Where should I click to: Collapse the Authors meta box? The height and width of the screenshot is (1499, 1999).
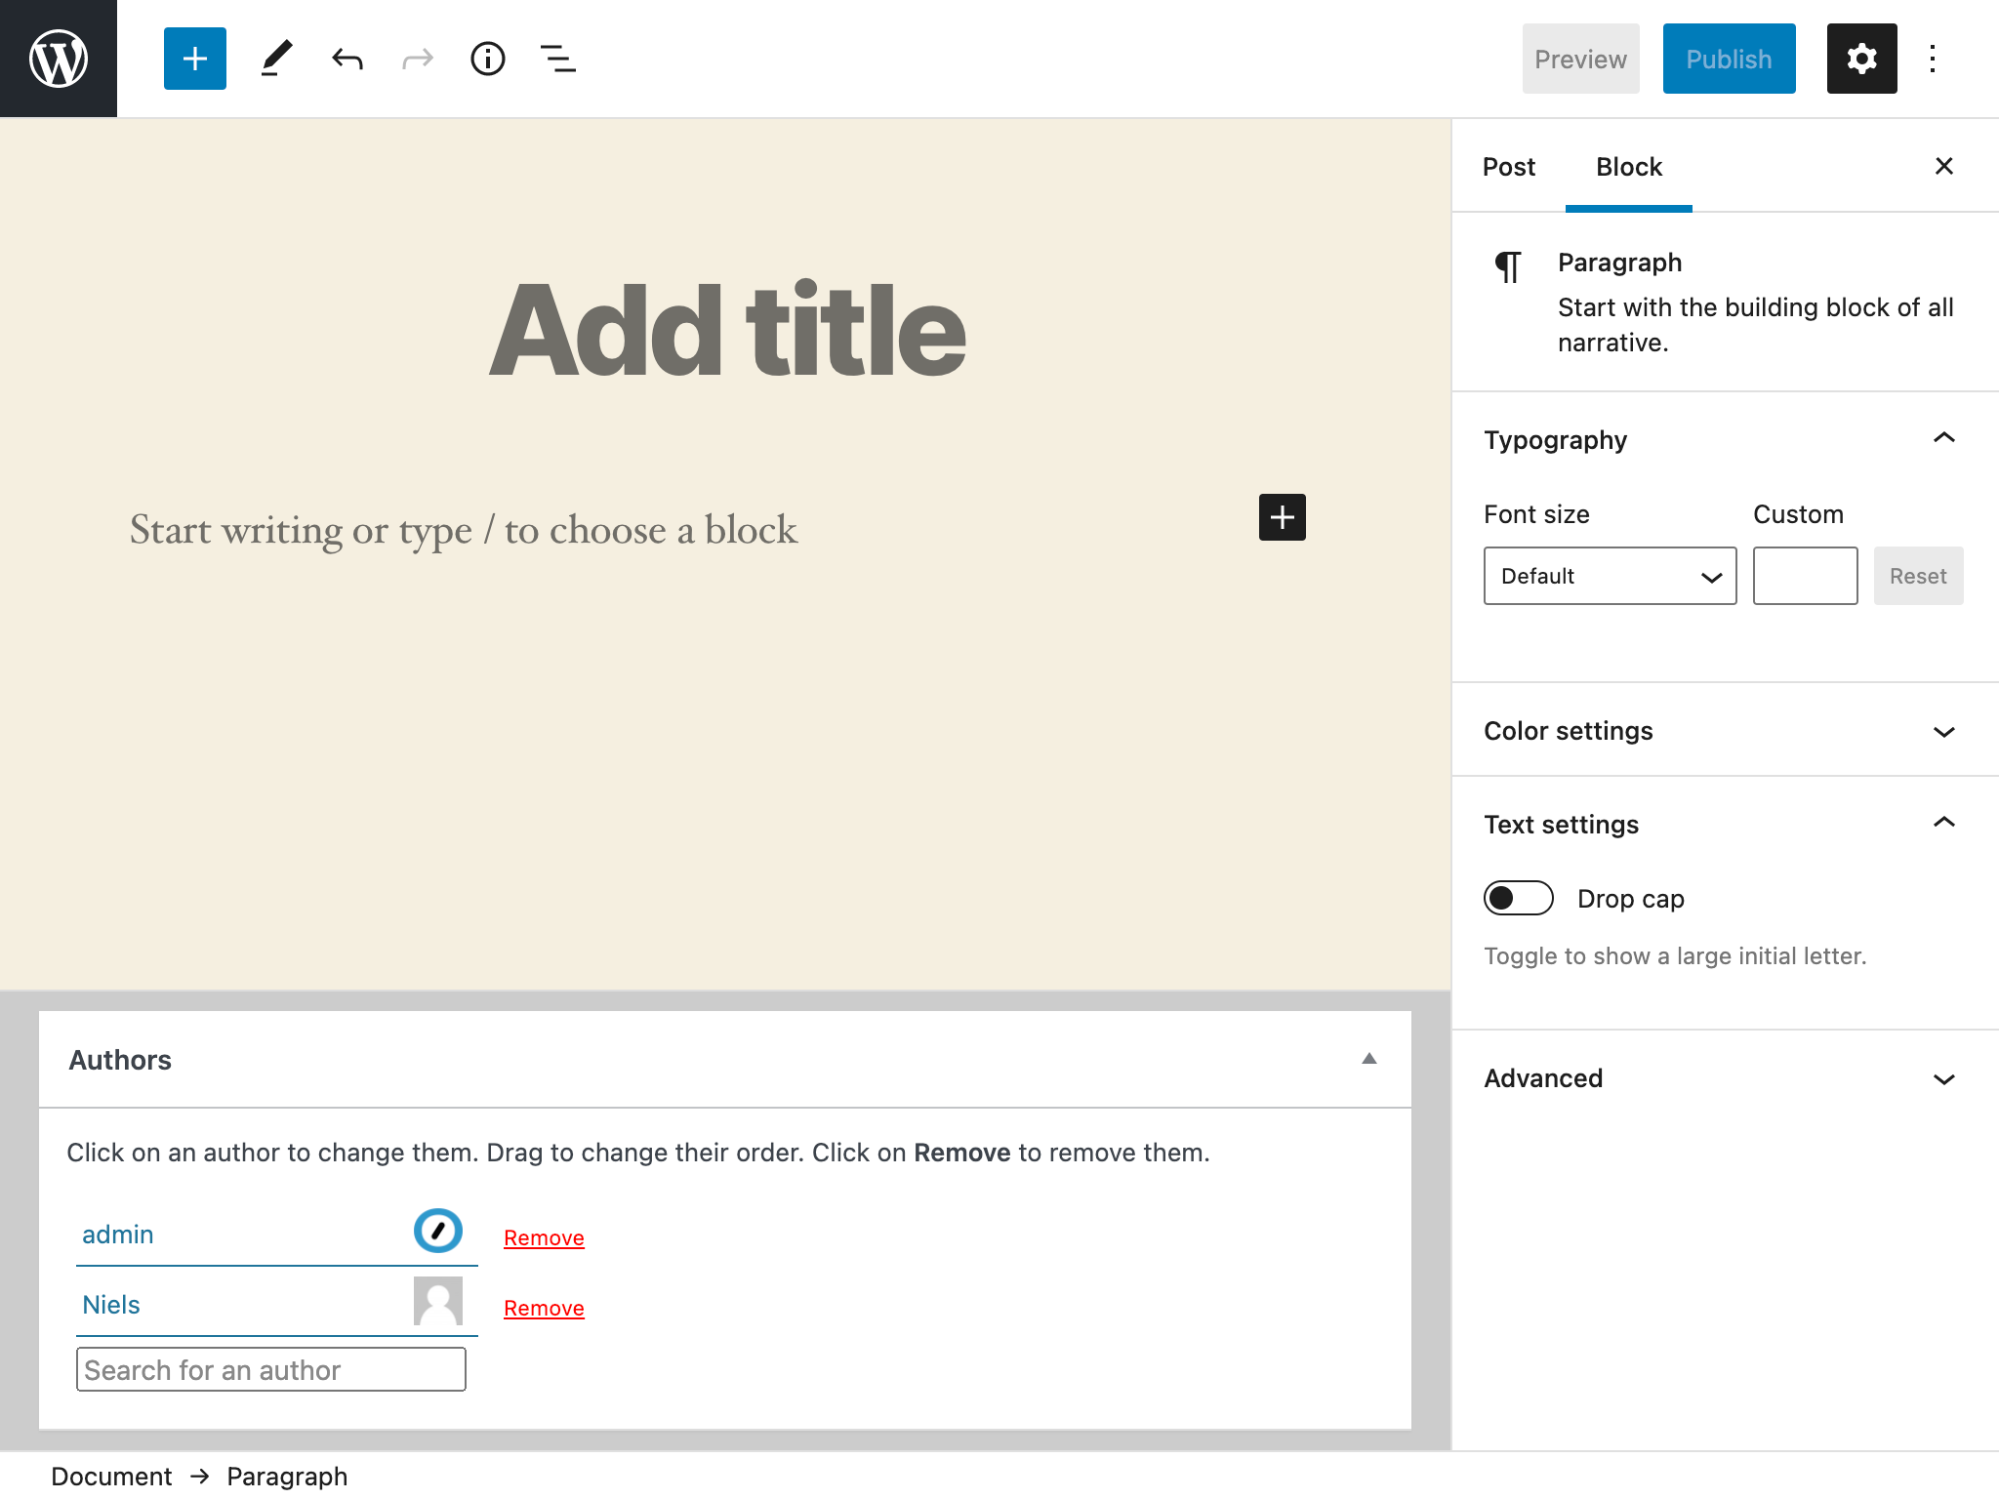click(1370, 1059)
